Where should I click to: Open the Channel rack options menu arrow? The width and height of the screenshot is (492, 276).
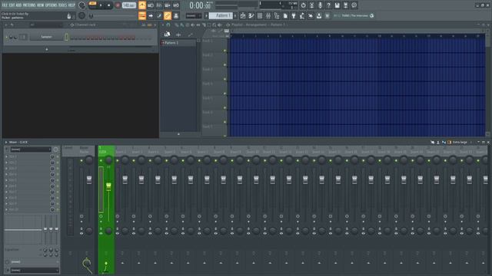[7, 25]
